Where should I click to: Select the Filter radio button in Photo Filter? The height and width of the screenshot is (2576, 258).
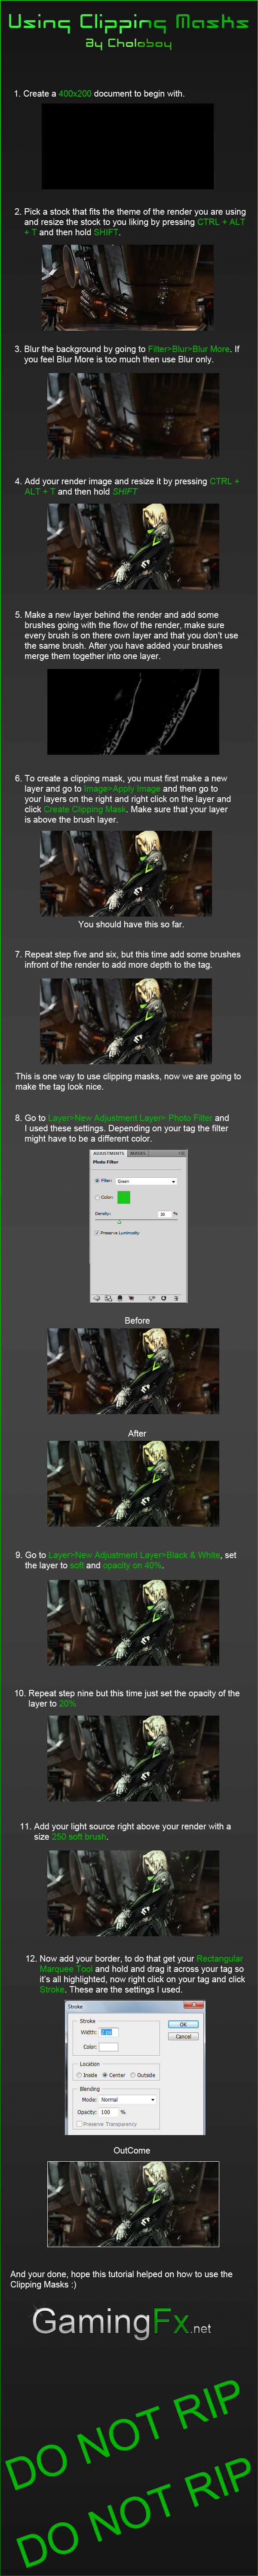98,1181
